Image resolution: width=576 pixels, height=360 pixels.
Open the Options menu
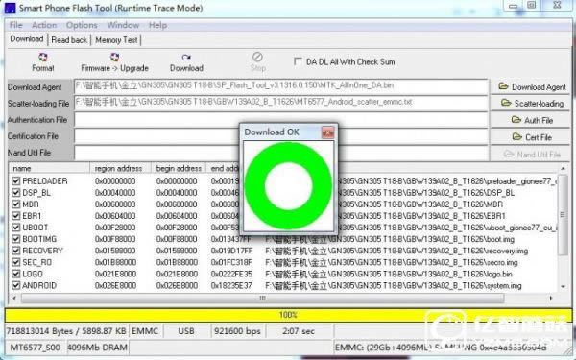point(82,25)
